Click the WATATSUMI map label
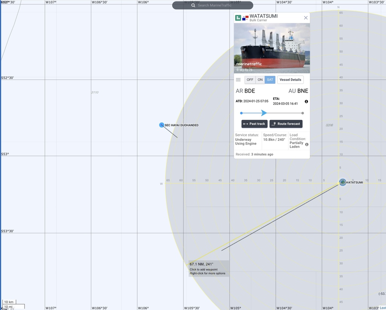Screen dimensions: 386x310 (354, 183)
